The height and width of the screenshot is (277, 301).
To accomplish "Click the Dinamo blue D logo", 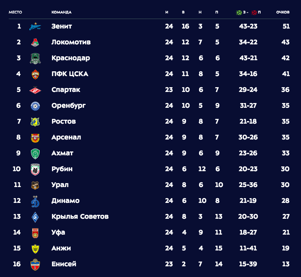I will pos(35,201).
